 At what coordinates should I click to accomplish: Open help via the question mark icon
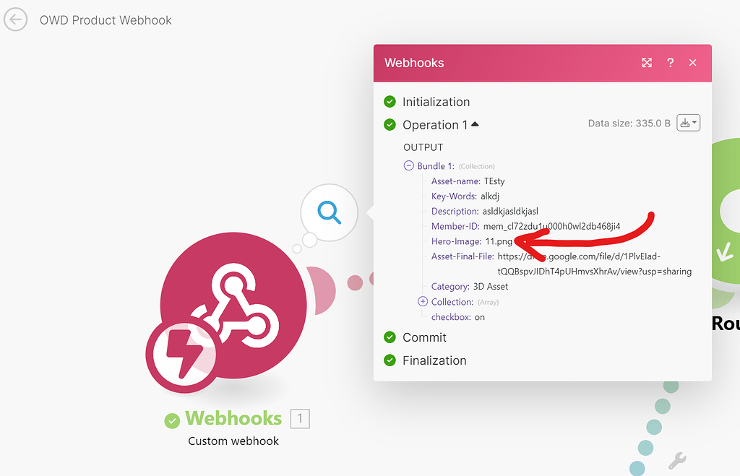[670, 63]
